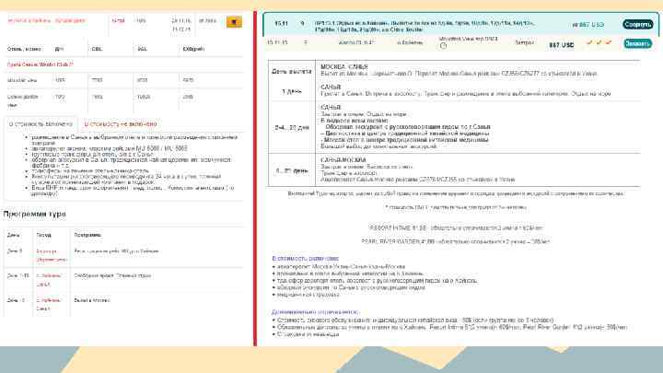
Task: Click the 'SGL' column header in the price table
Action: pos(142,49)
